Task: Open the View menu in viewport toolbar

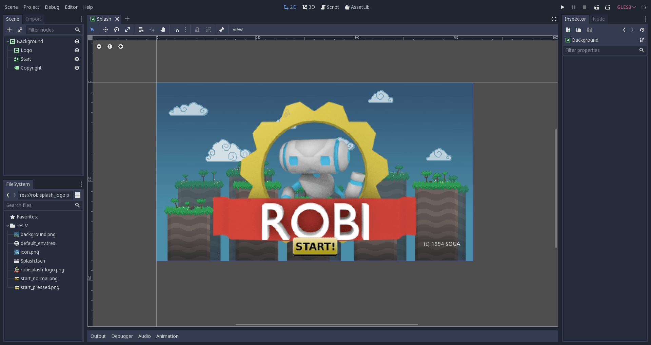Action: click(x=238, y=30)
